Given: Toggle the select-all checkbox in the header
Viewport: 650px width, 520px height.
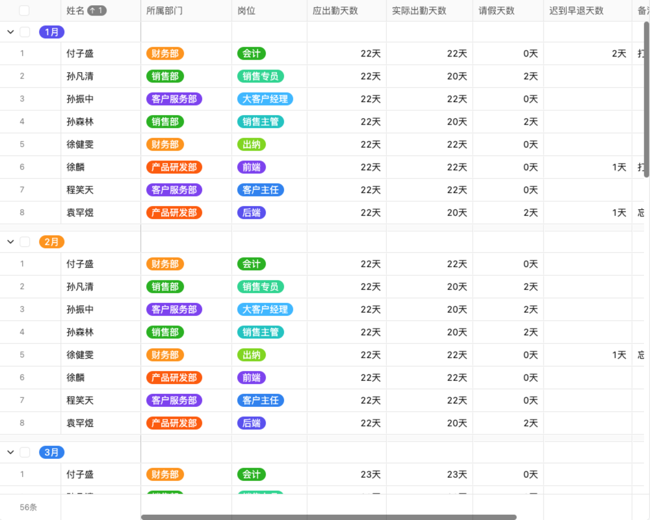Looking at the screenshot, I should (x=25, y=10).
